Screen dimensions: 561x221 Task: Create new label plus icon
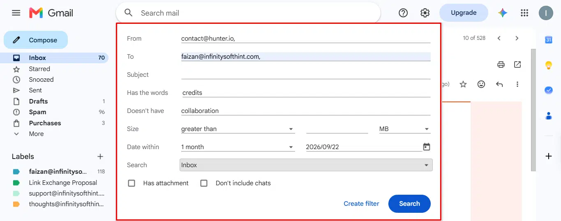[x=100, y=157]
